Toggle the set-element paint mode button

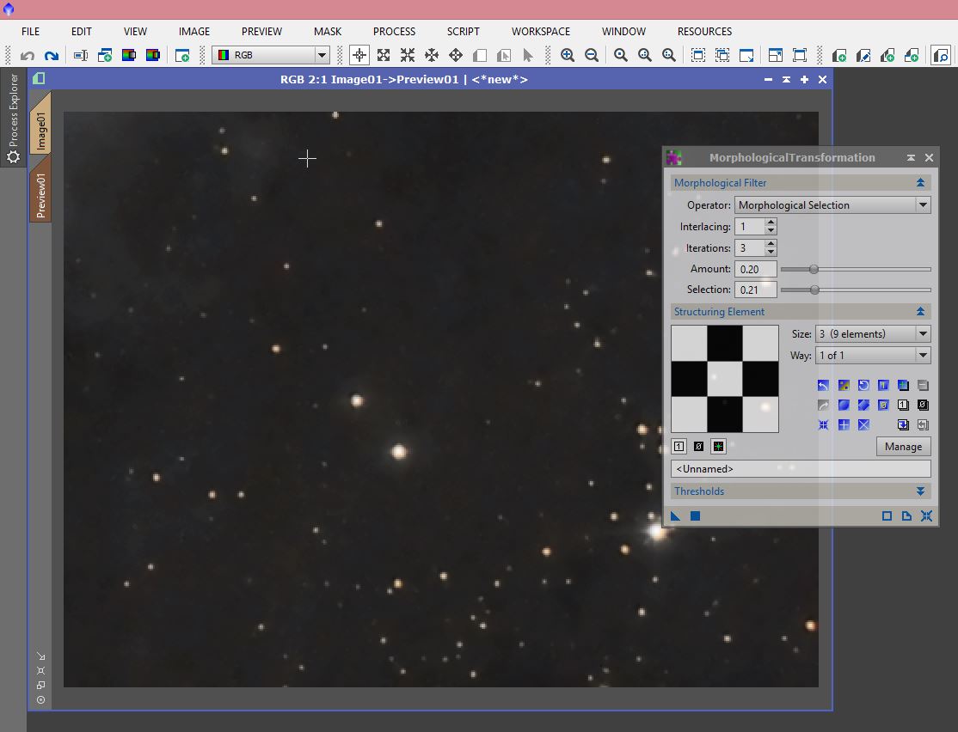(x=679, y=446)
